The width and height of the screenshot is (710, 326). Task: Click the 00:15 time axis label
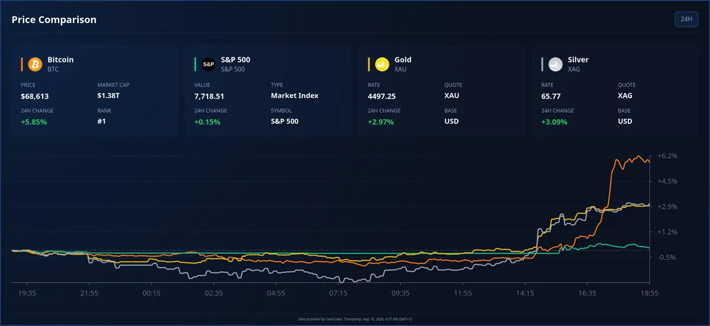click(151, 293)
